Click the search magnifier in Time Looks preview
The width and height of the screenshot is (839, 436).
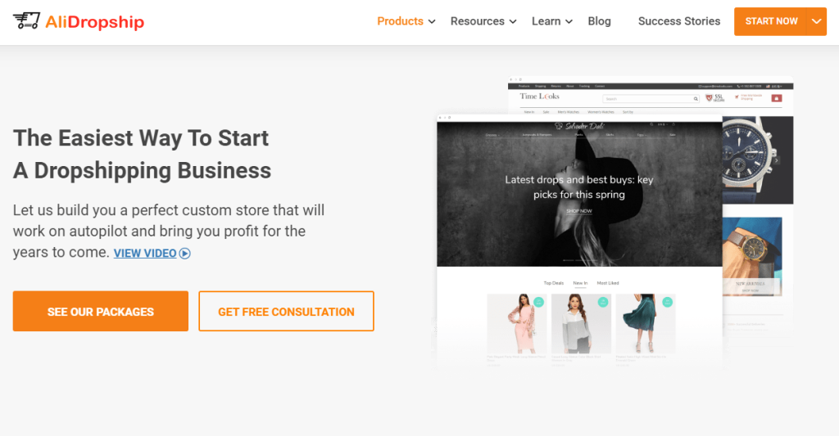pos(696,99)
